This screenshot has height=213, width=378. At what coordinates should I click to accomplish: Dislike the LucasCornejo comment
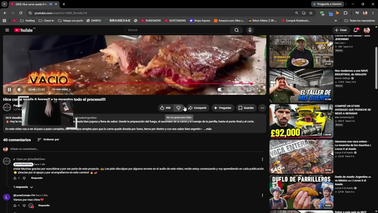pyautogui.click(x=24, y=206)
